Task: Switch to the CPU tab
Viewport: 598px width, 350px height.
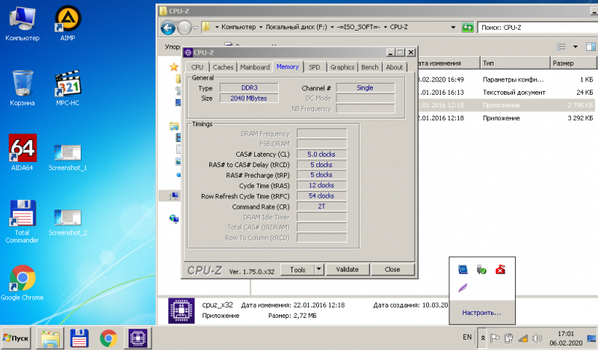Action: pyautogui.click(x=197, y=67)
